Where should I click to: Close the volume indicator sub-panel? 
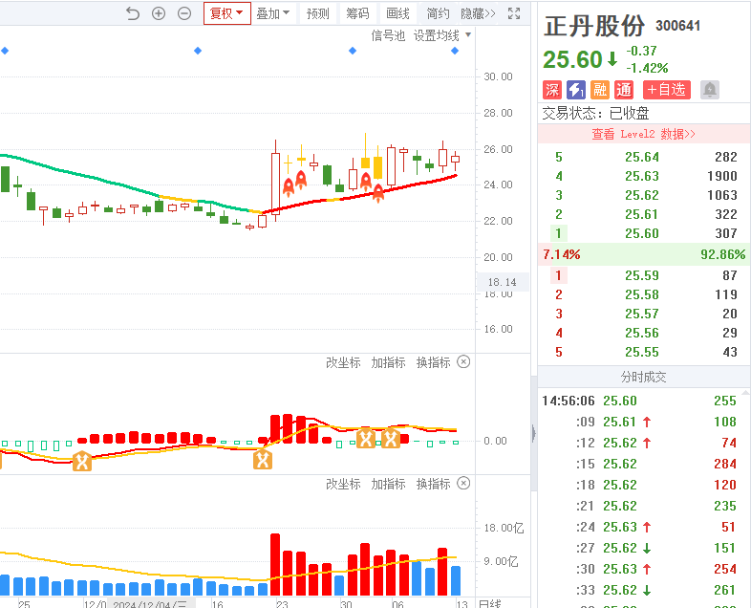pyautogui.click(x=463, y=484)
